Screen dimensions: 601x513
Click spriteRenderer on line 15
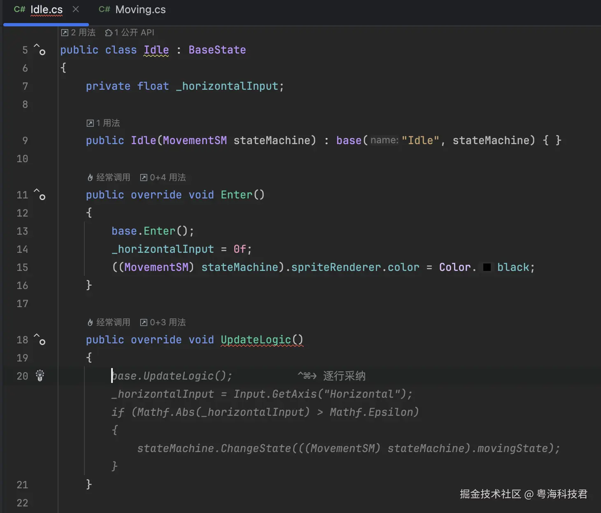pos(336,267)
